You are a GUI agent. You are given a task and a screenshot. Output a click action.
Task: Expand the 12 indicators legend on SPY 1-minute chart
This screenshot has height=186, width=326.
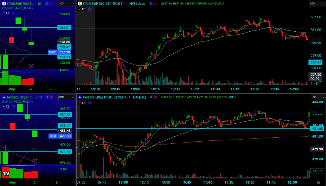point(81,9)
